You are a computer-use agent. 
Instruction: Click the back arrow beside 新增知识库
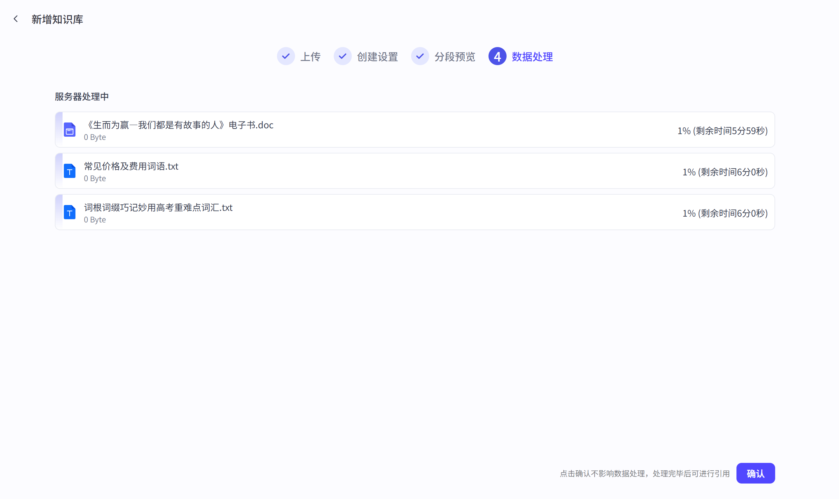[16, 19]
